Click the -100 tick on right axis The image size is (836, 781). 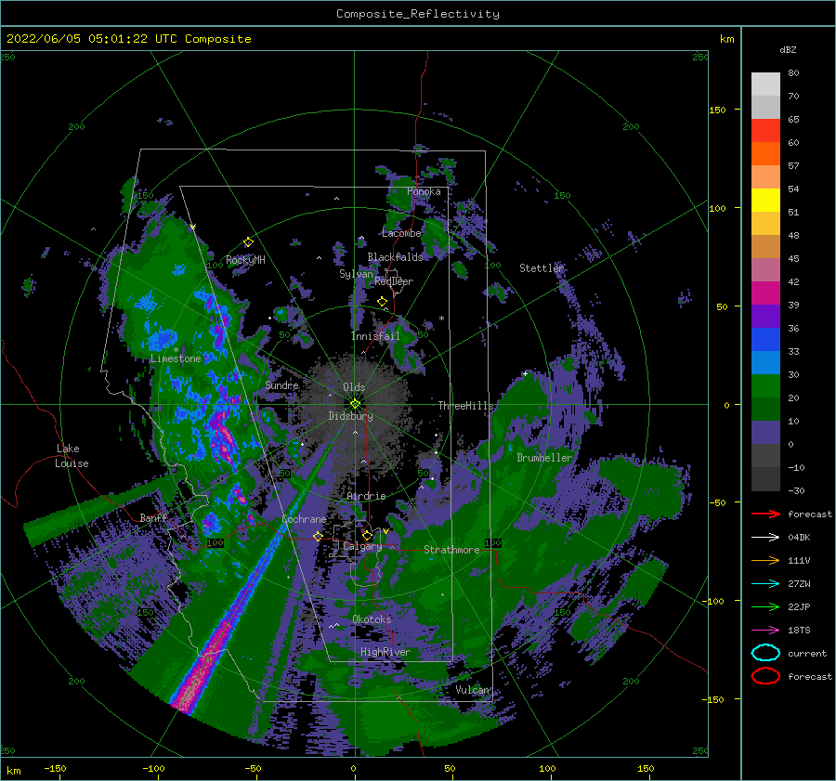tap(714, 601)
